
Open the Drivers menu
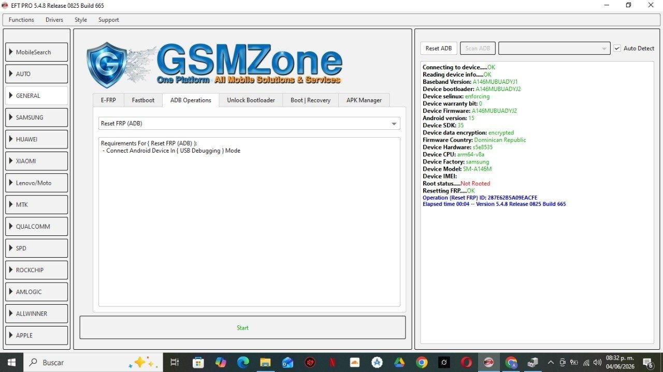(54, 20)
